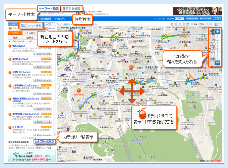Open the カテゴリ一覧表示 link

[44, 141]
